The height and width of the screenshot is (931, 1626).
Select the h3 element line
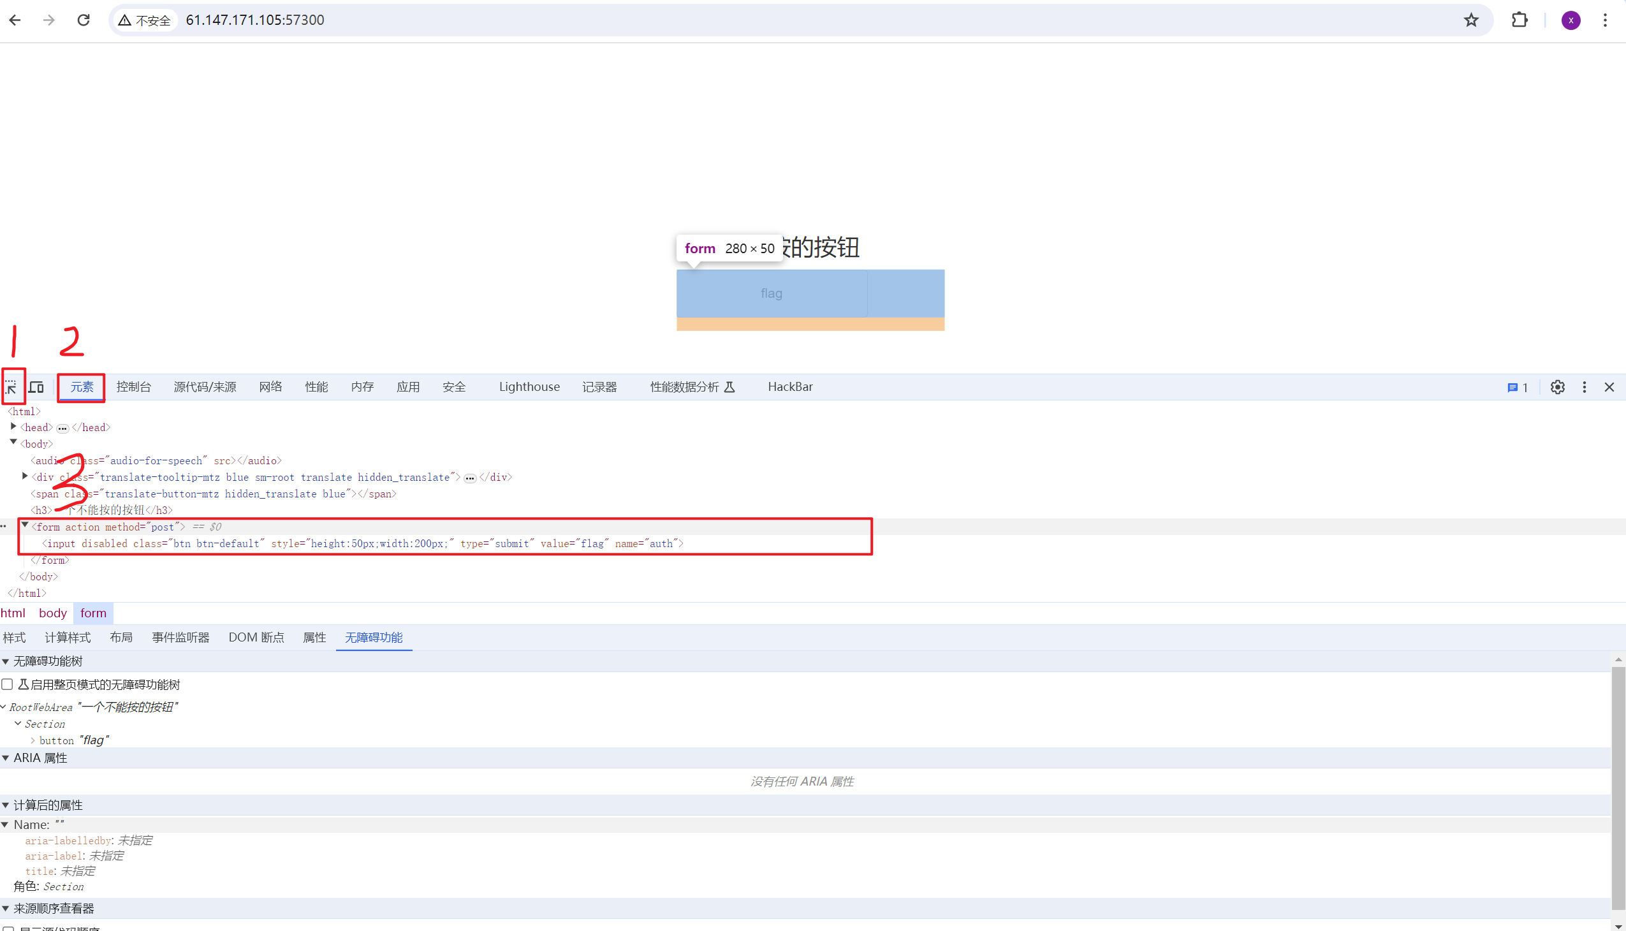101,510
